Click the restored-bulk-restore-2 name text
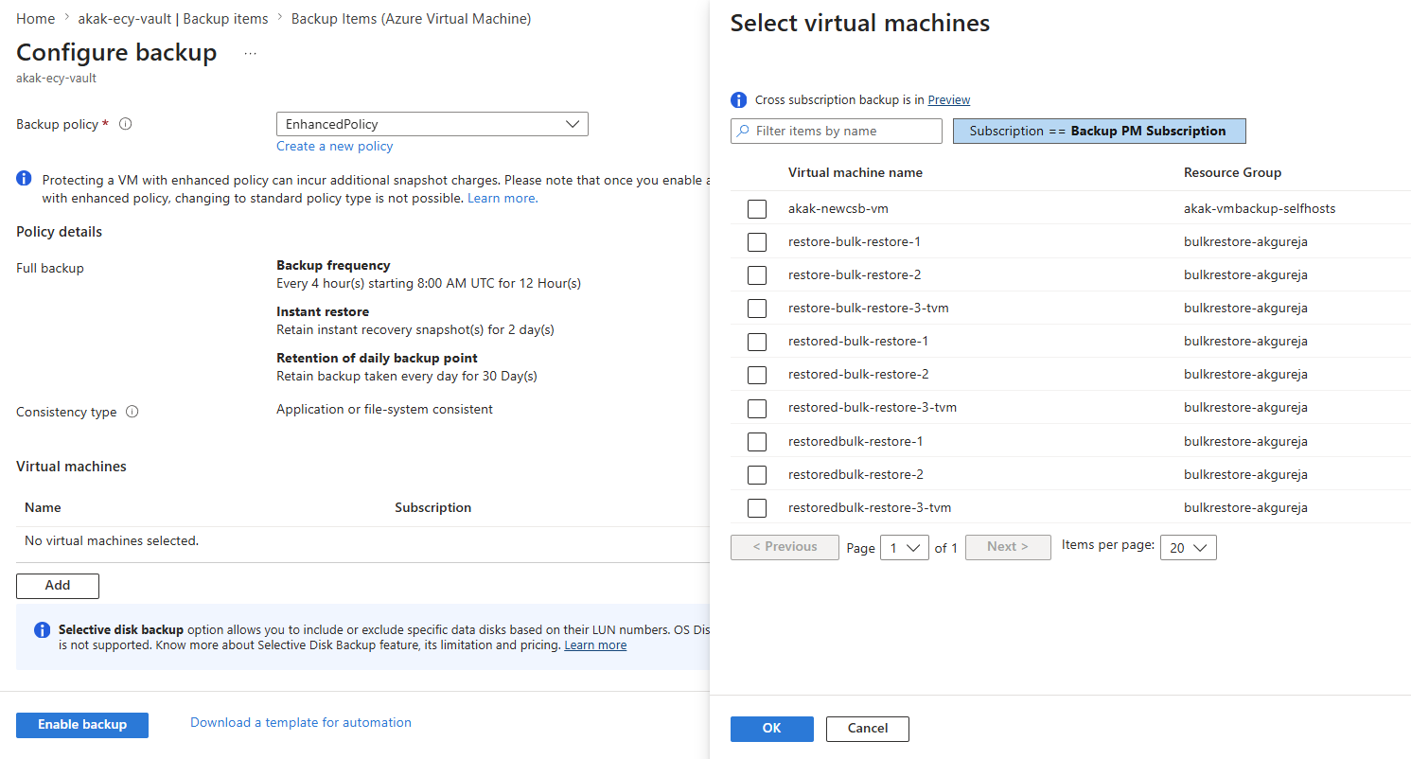Screen dimensions: 1411x759 [x=858, y=374]
